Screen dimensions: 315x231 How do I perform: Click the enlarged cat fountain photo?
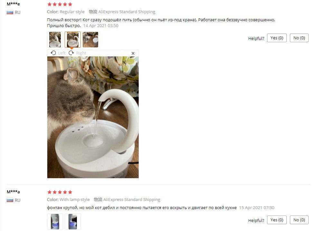pyautogui.click(x=93, y=117)
